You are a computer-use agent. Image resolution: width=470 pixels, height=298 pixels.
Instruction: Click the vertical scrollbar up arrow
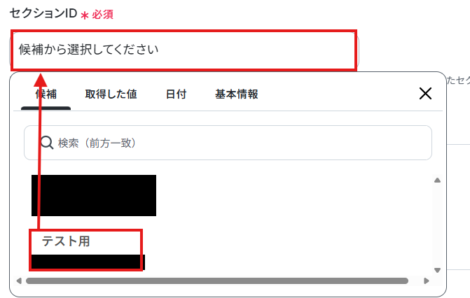click(x=437, y=180)
